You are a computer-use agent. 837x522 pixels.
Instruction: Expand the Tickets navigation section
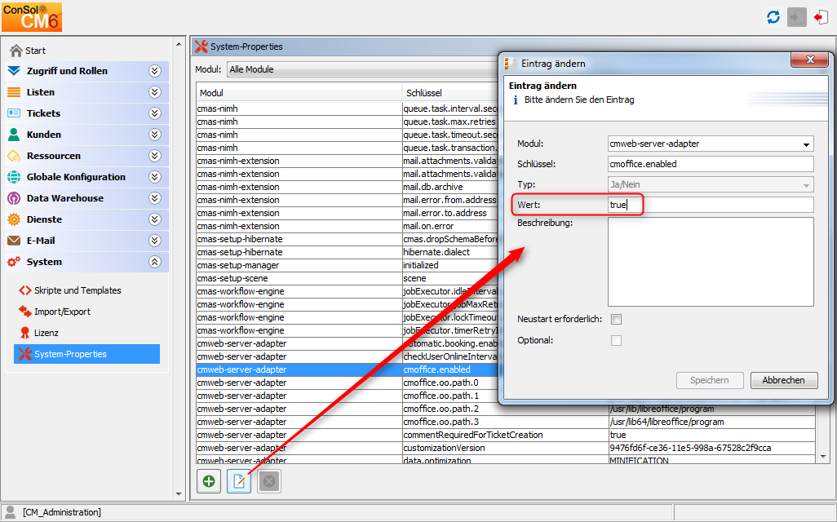pos(154,113)
